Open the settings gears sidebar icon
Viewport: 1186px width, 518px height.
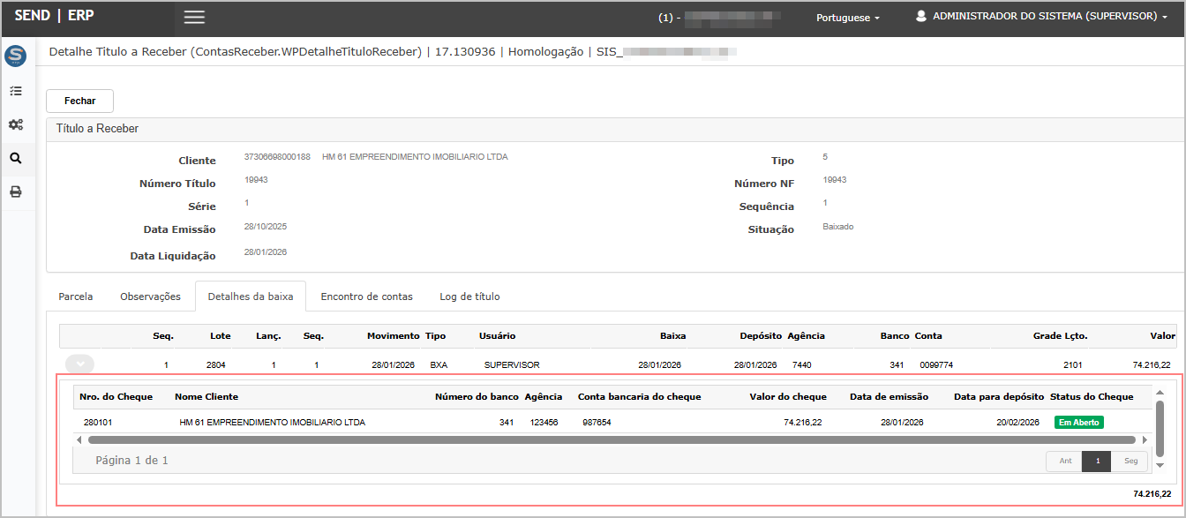pos(15,124)
